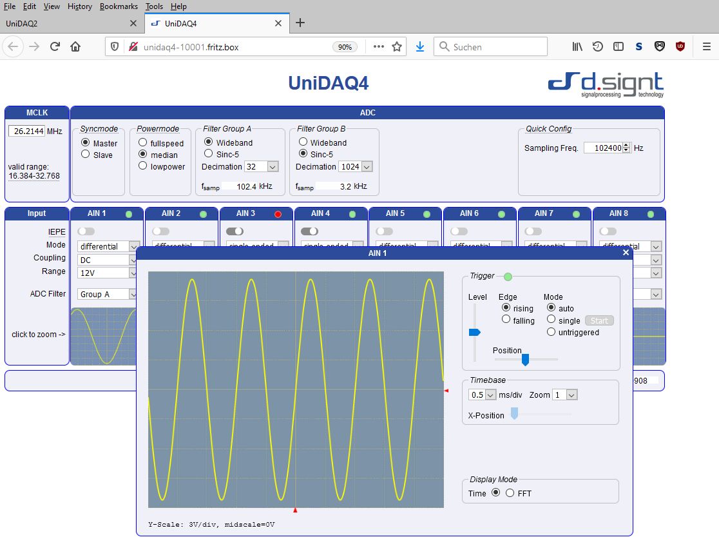Open the View menu
This screenshot has height=546, width=719.
(52, 6)
